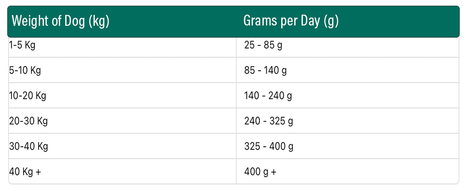Viewport: 467px width, 191px height.
Task: Click the 85 - 140 g cell
Action: point(348,70)
